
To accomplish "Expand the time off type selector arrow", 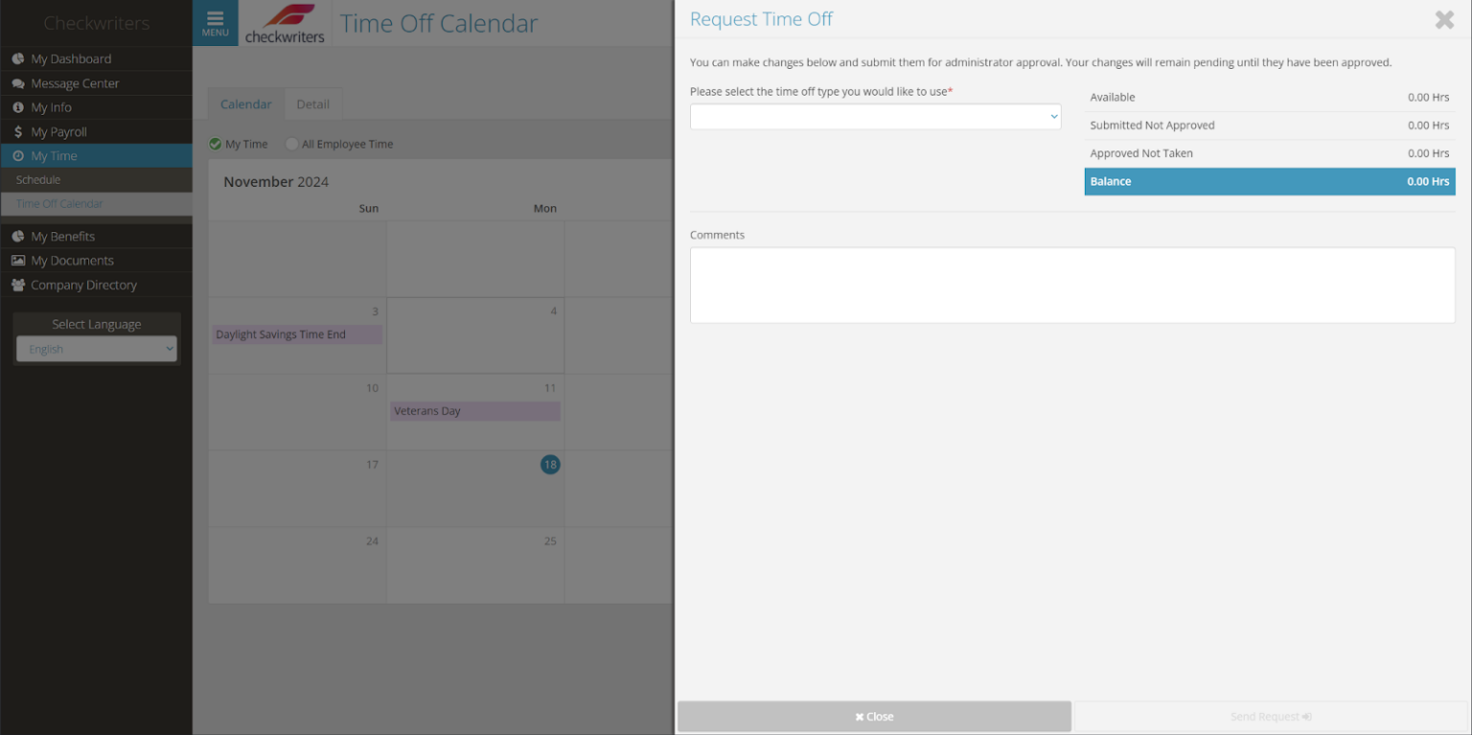I will (1053, 116).
